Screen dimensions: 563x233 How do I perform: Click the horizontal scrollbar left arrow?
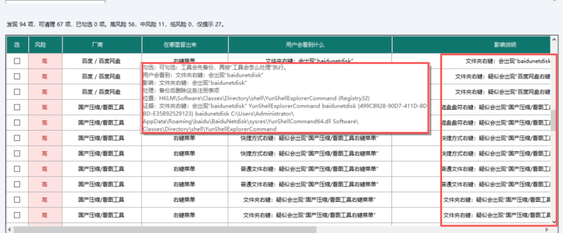(10, 229)
